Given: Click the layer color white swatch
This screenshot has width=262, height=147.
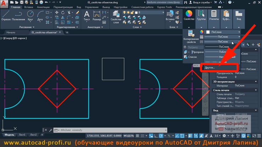Looking at the screenshot, I should coord(136,12).
